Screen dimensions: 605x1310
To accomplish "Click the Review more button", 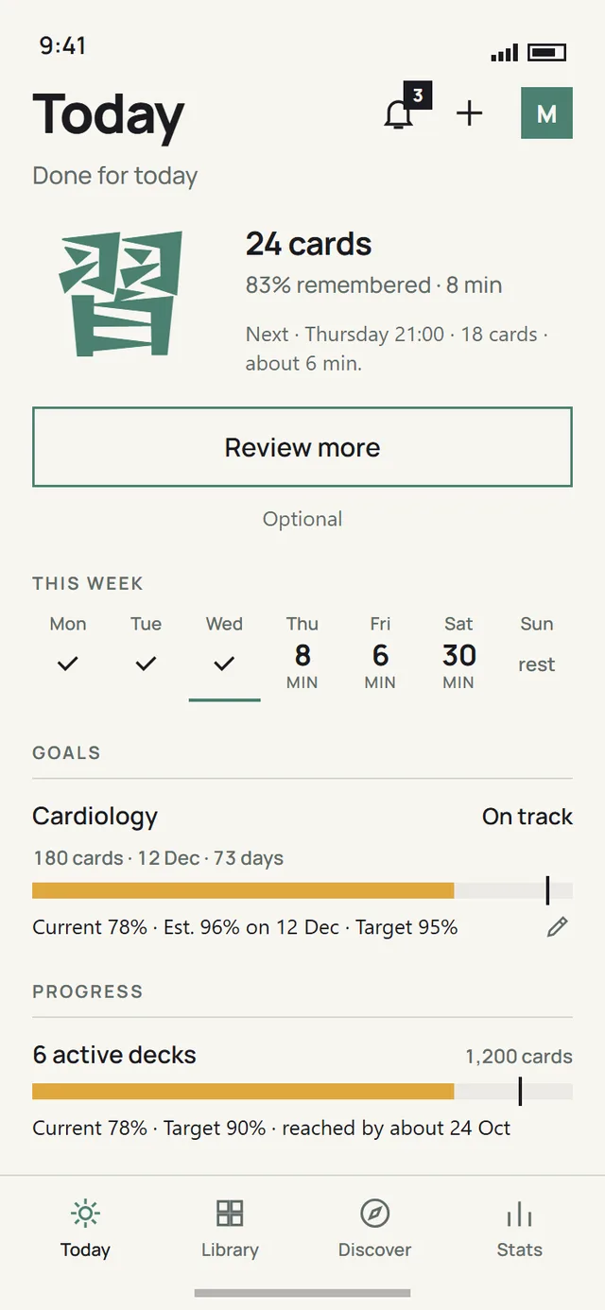I will [302, 447].
